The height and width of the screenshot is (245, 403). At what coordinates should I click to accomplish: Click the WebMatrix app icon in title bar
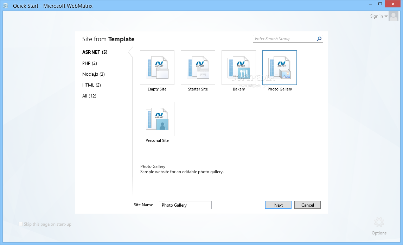pos(6,6)
